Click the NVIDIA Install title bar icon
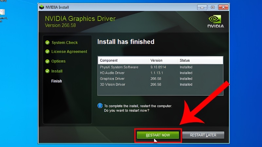This screenshot has height=147, width=262. click(x=42, y=7)
